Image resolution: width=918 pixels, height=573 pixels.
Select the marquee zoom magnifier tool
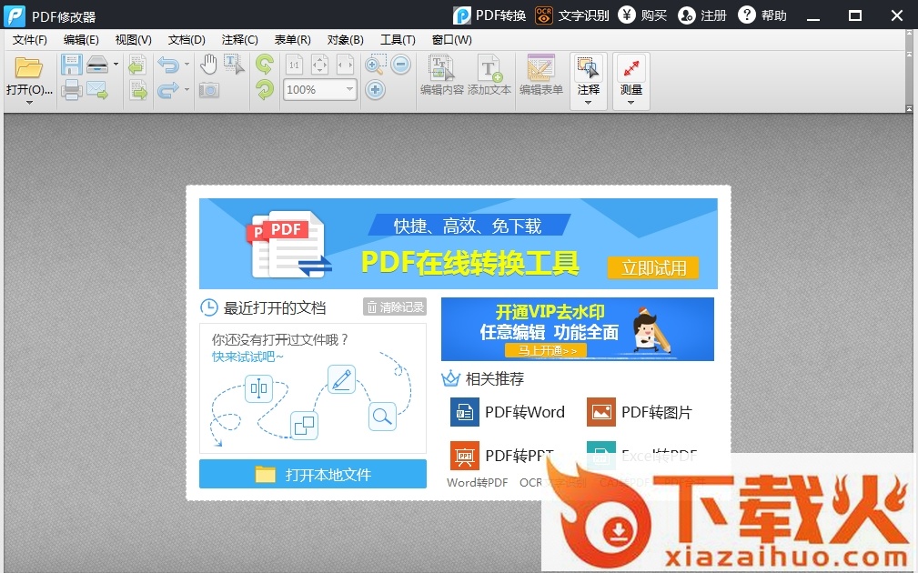pos(375,65)
